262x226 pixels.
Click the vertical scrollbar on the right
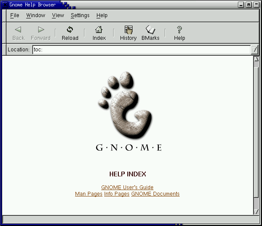256,137
